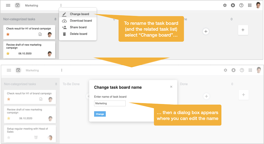Open the hamburger menu in the top screenshot
Viewport: 264px width, 144px height.
coord(8,5)
